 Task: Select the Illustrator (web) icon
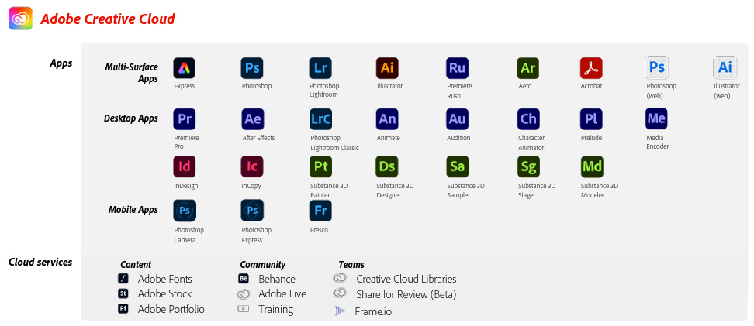725,67
